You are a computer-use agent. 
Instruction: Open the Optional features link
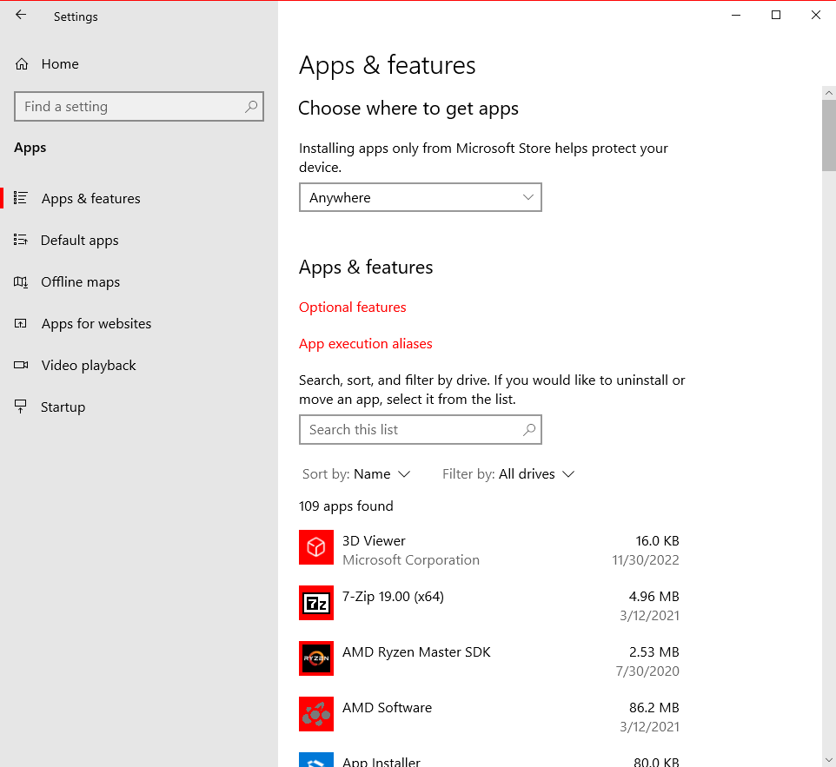(353, 307)
